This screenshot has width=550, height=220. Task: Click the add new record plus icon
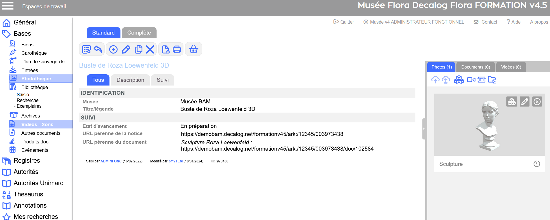113,49
